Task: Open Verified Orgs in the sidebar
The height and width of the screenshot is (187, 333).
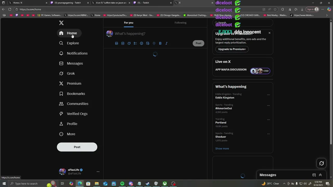Action: coord(74,114)
